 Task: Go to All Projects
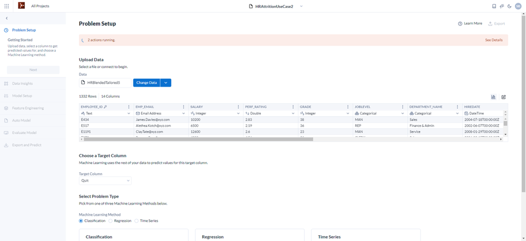click(x=40, y=6)
